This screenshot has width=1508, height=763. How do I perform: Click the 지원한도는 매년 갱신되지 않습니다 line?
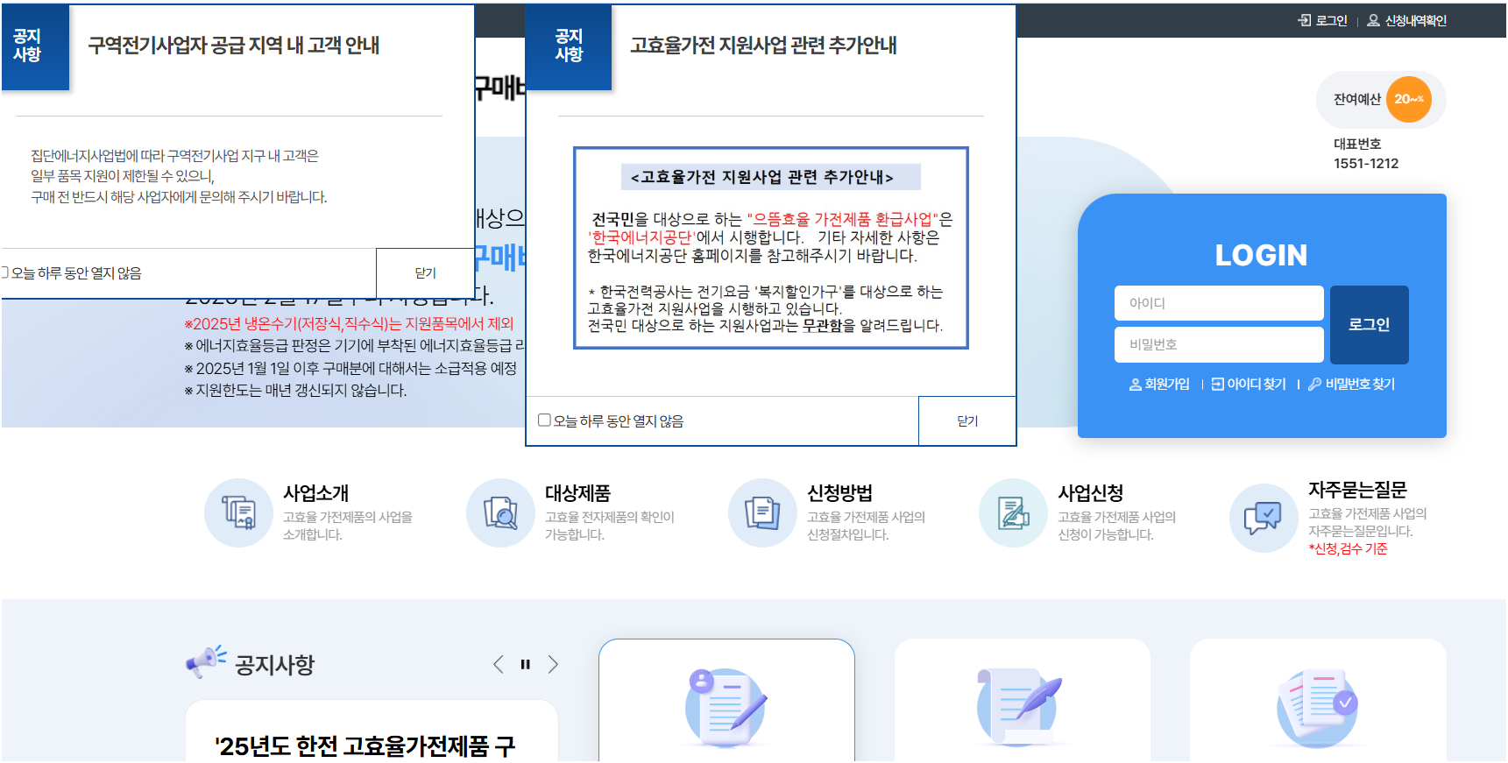pyautogui.click(x=295, y=391)
